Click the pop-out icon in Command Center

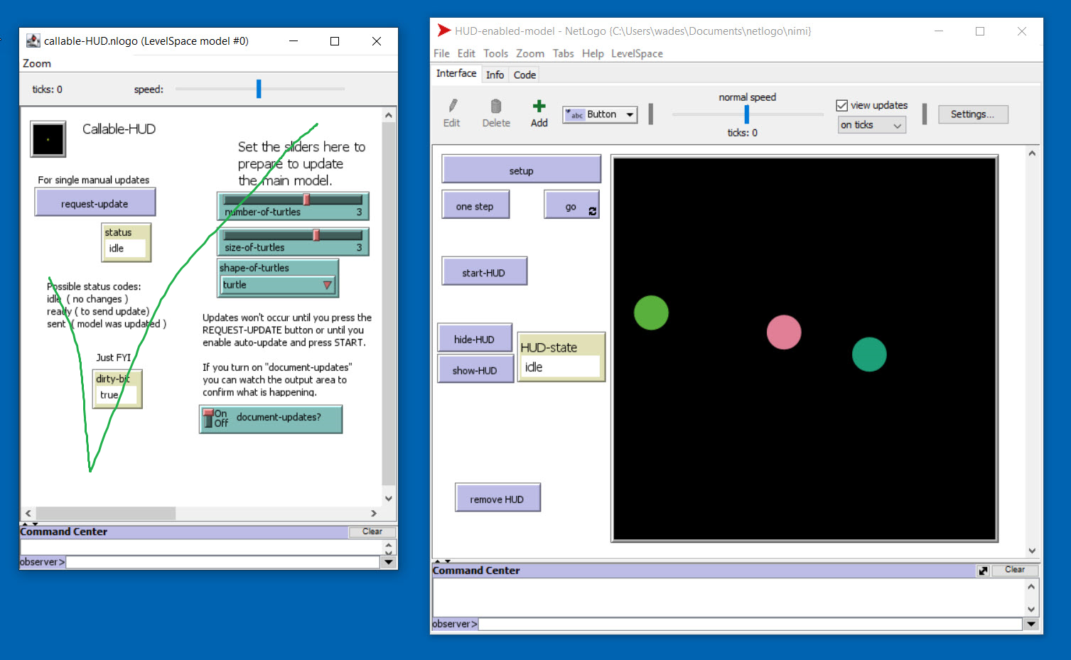point(983,570)
